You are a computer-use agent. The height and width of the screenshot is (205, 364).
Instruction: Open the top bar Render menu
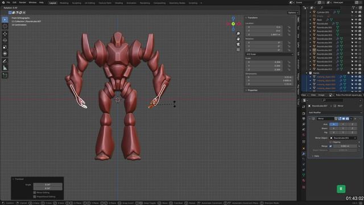[23, 2]
